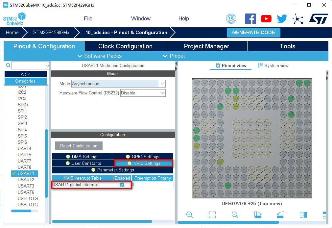Switch to System view
The image size is (332, 228).
point(273,65)
